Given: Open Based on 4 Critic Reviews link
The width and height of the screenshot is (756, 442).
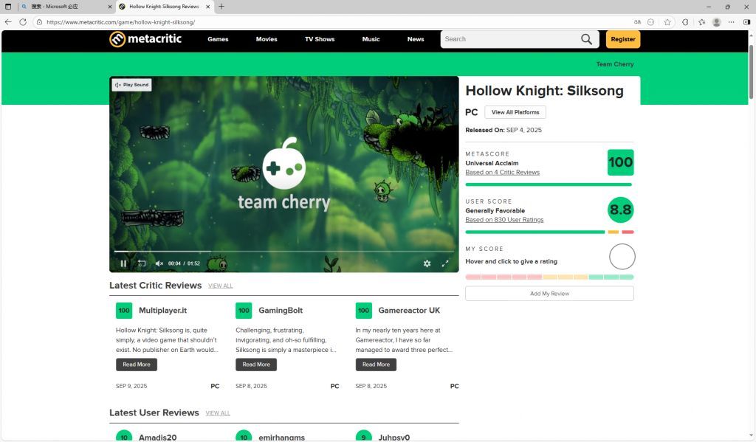Looking at the screenshot, I should tap(502, 173).
